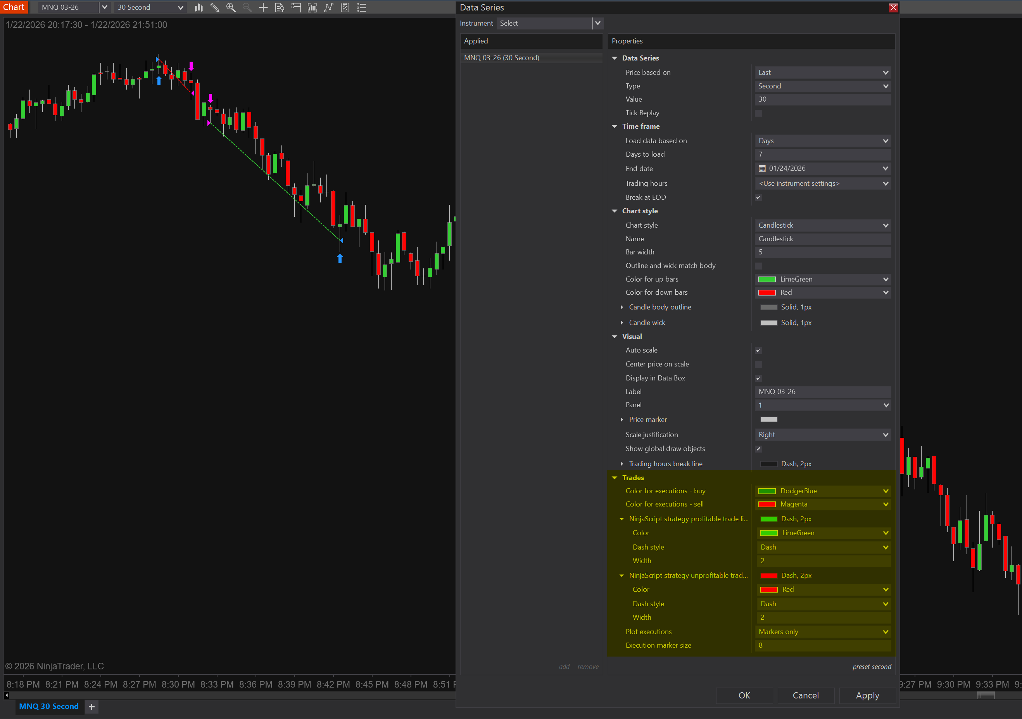Select MNQ 03-26 (30 Second) in Applied list

pos(532,58)
